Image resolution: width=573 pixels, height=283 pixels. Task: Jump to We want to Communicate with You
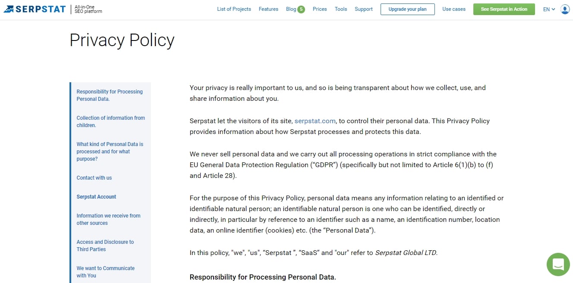(106, 272)
